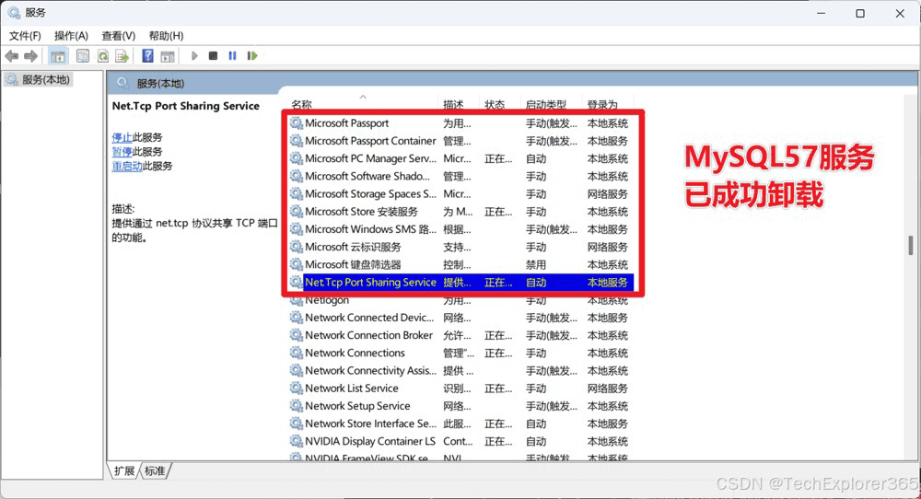Click gear icon of Microsoft Passport Container
The image size is (921, 499).
(297, 141)
